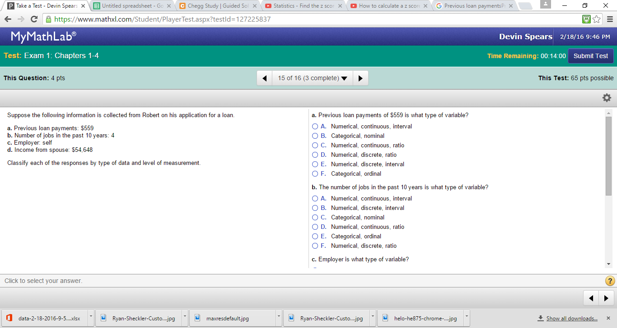Open the '15 of 16' question dropdown
This screenshot has width=617, height=328.
click(x=312, y=78)
